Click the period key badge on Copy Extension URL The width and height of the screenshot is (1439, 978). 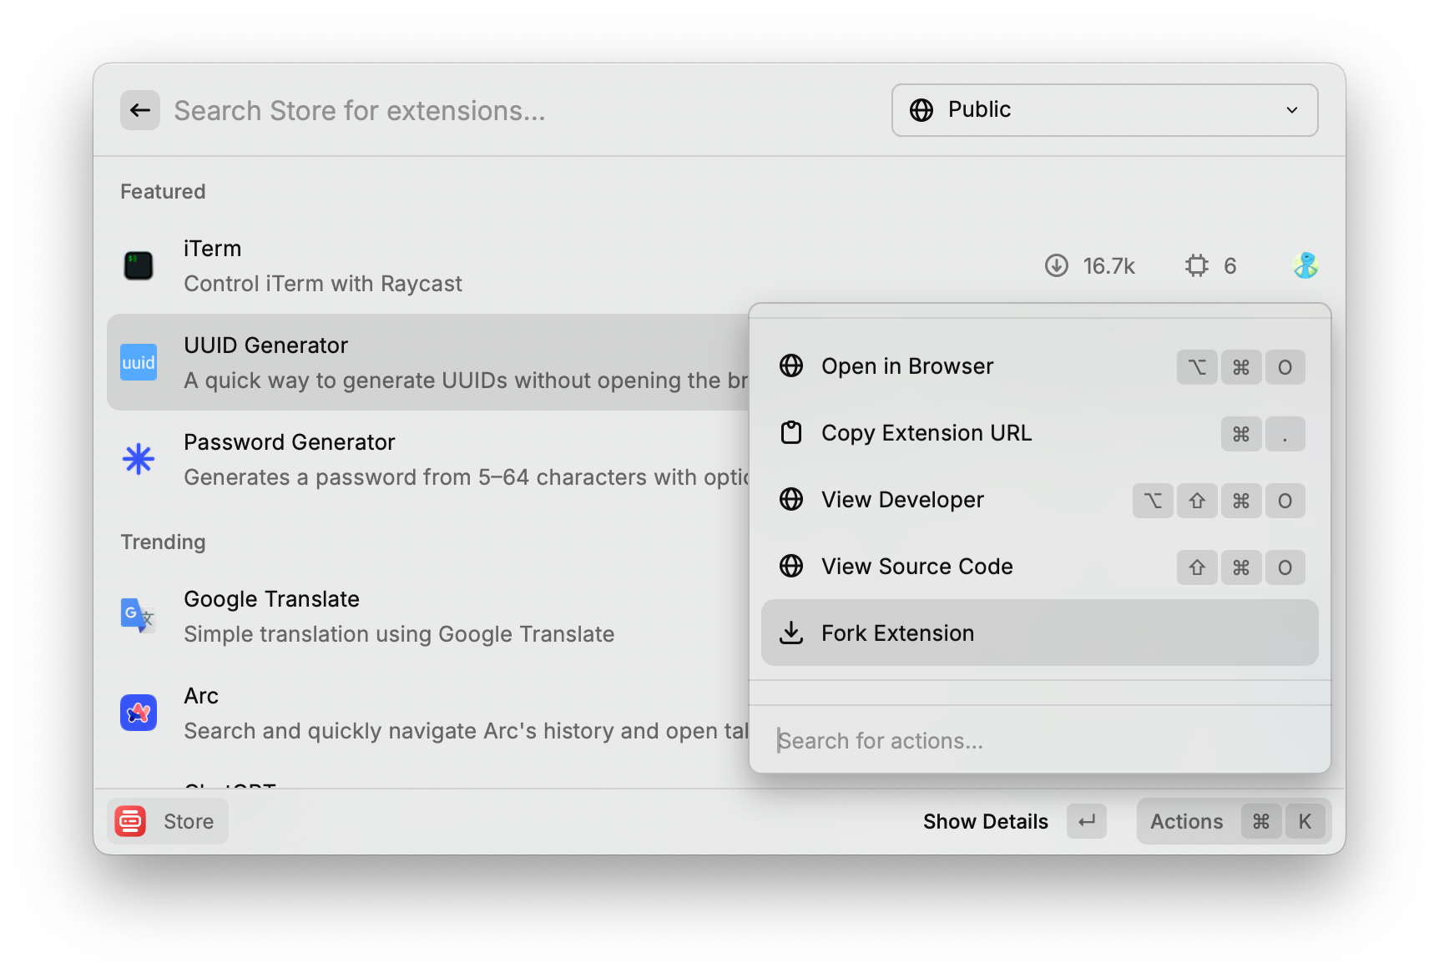point(1285,434)
